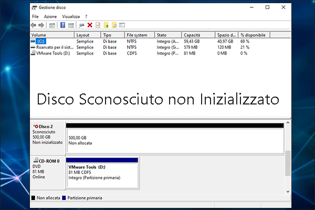Click the File system column header
The width and height of the screenshot is (315, 210).
click(x=140, y=35)
